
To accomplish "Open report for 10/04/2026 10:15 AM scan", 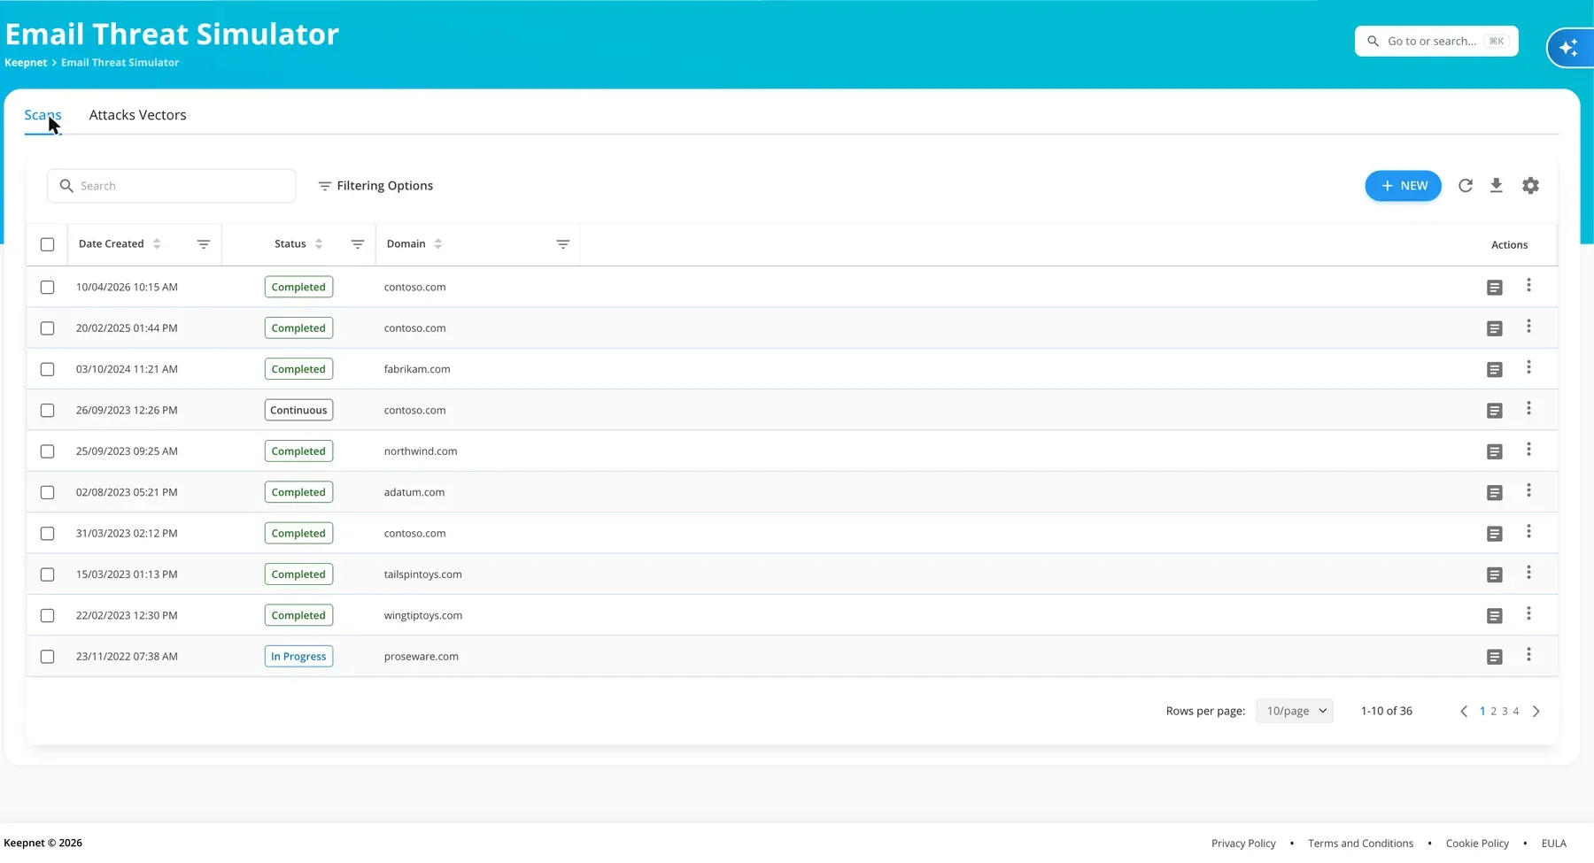I will pyautogui.click(x=1495, y=288).
